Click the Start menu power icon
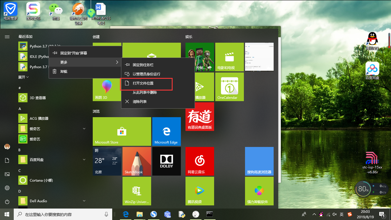Image resolution: width=391 pixels, height=220 pixels. click(x=7, y=202)
